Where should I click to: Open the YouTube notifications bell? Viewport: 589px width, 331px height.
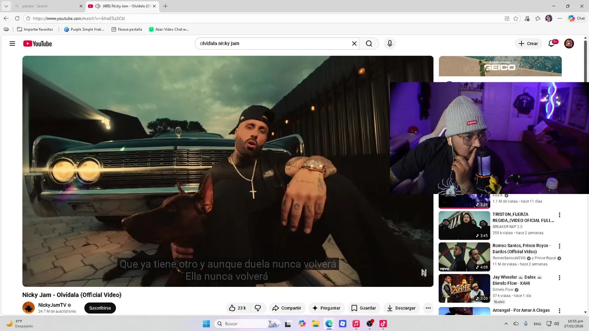coord(552,44)
